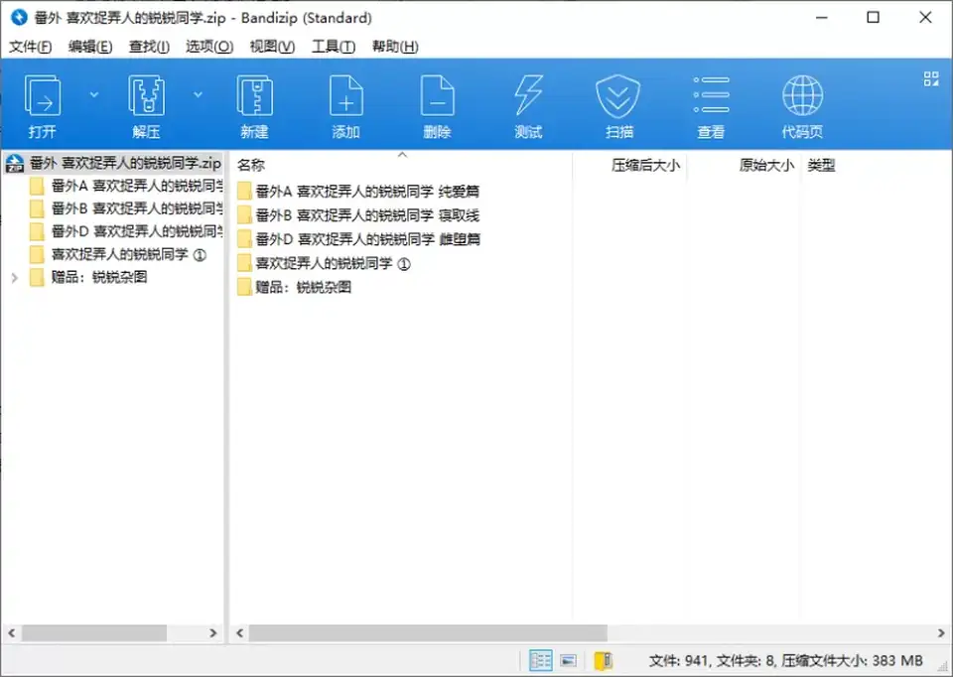Expand the dropdown arrow next to 打开
The image size is (953, 677).
click(x=93, y=95)
